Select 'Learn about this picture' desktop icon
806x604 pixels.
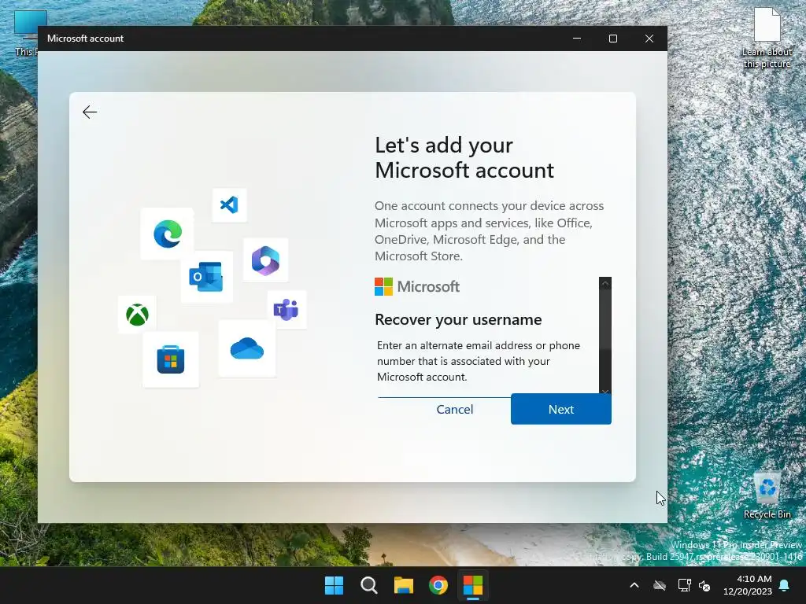point(767,38)
